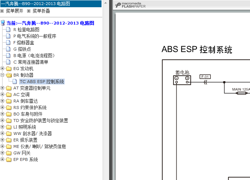The image size is (250, 180).
Task: Expand the EG 发动机 tree node
Action: click(2, 69)
